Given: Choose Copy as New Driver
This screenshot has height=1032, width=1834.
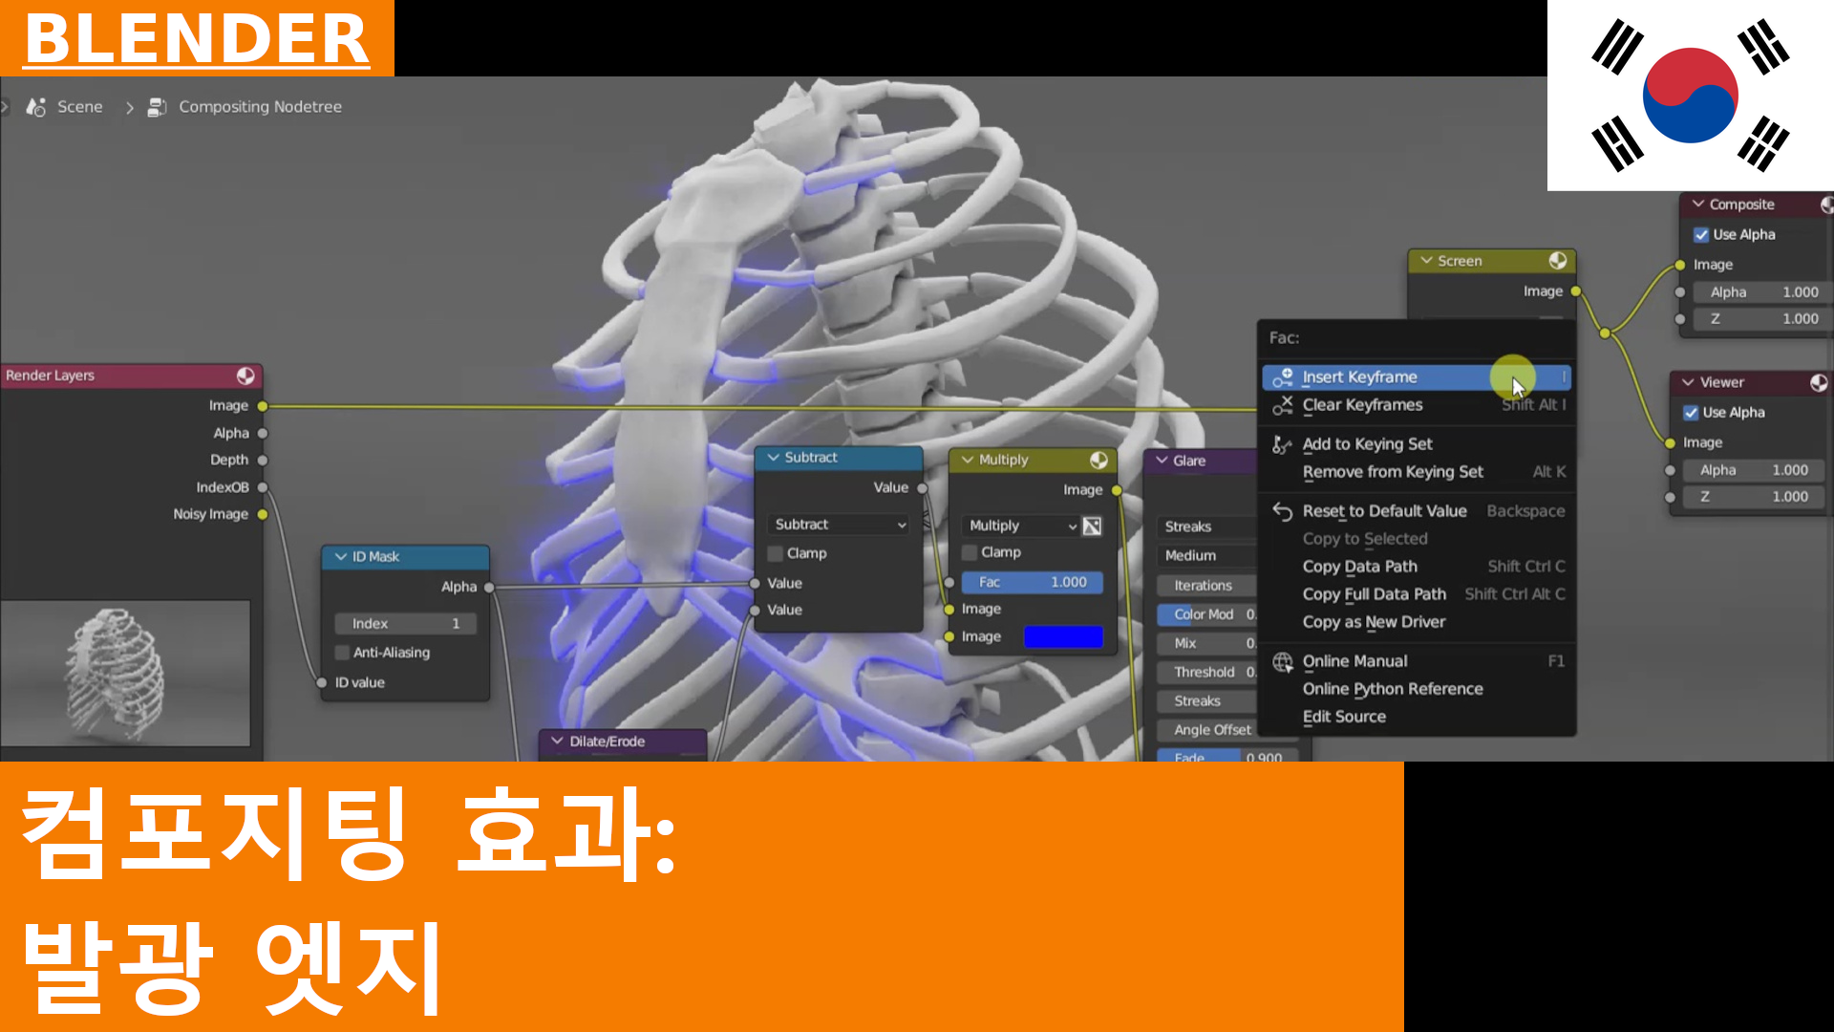Looking at the screenshot, I should point(1417,622).
